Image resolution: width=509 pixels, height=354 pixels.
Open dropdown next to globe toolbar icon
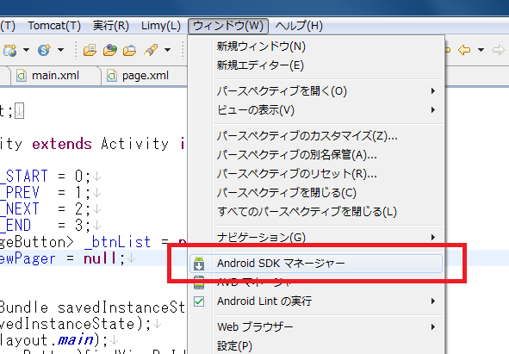point(26,50)
